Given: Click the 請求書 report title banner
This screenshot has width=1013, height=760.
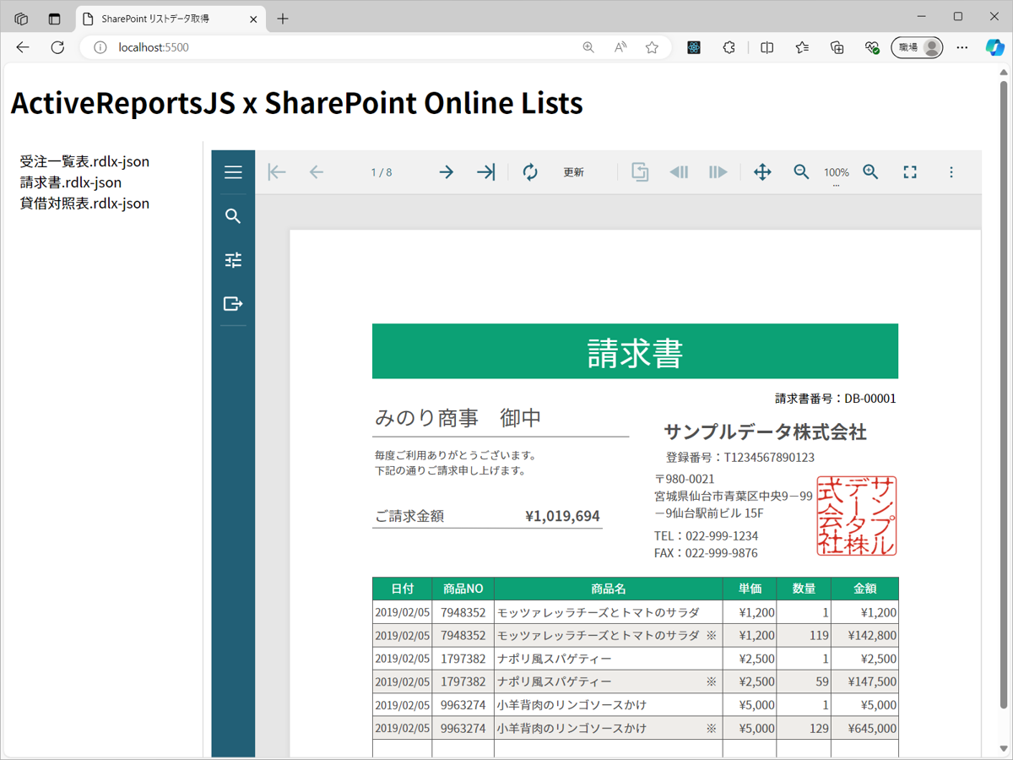Looking at the screenshot, I should [635, 351].
